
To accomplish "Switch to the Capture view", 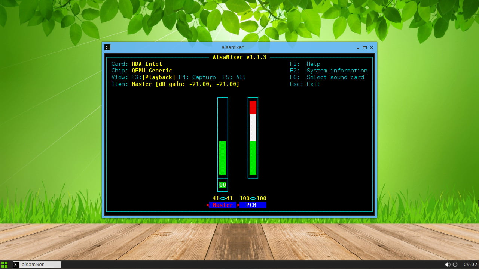I will pyautogui.click(x=197, y=77).
